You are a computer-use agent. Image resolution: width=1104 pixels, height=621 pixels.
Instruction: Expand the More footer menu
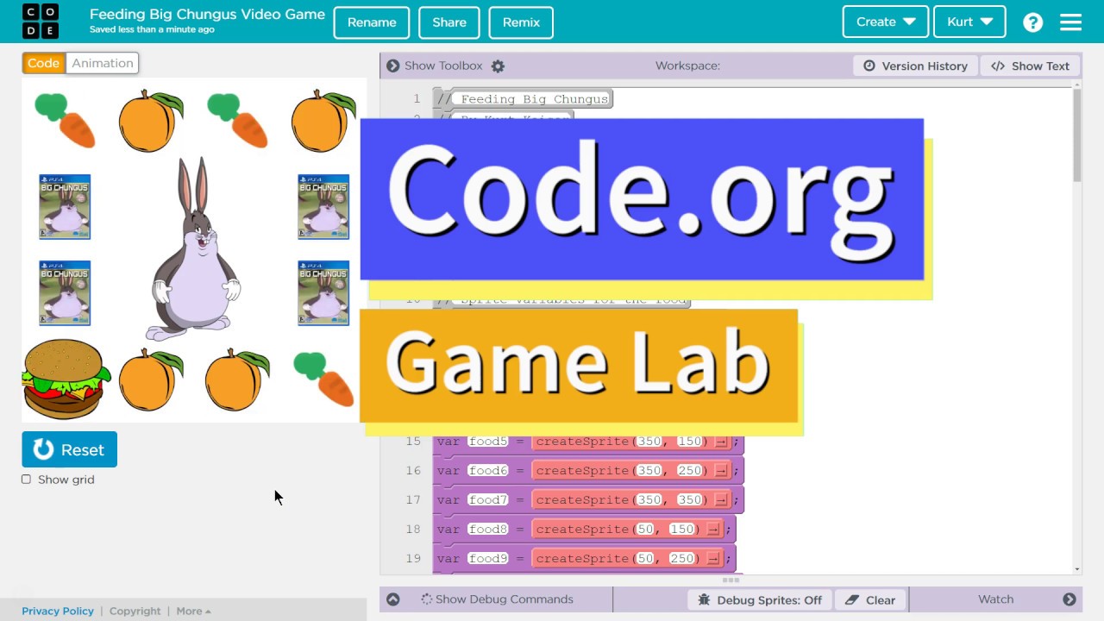pos(193,611)
